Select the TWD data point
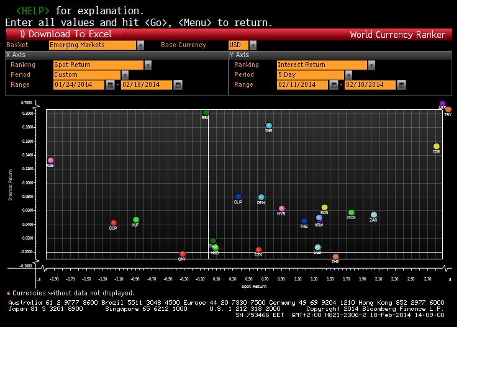 213,241
